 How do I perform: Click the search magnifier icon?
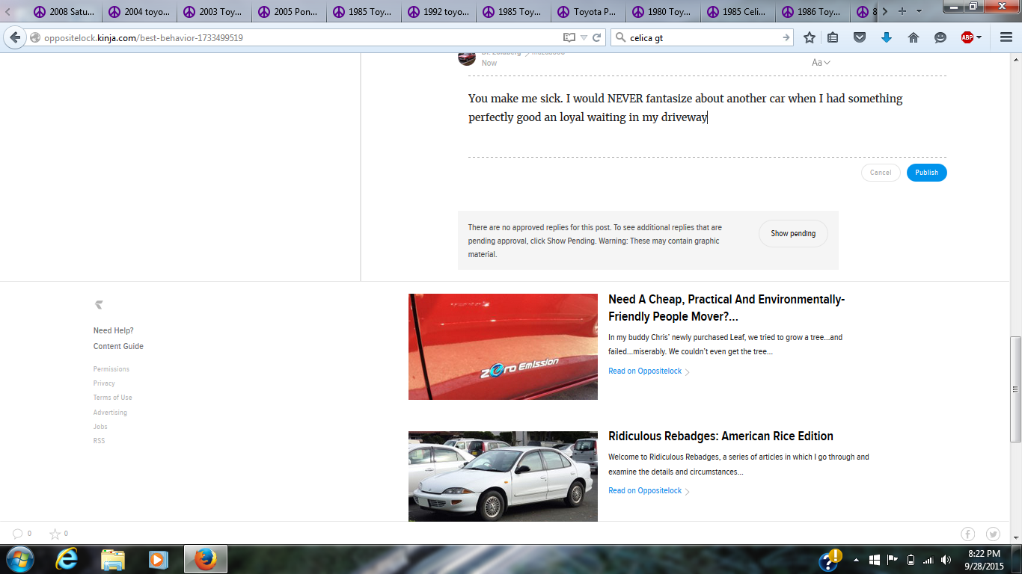coord(621,37)
